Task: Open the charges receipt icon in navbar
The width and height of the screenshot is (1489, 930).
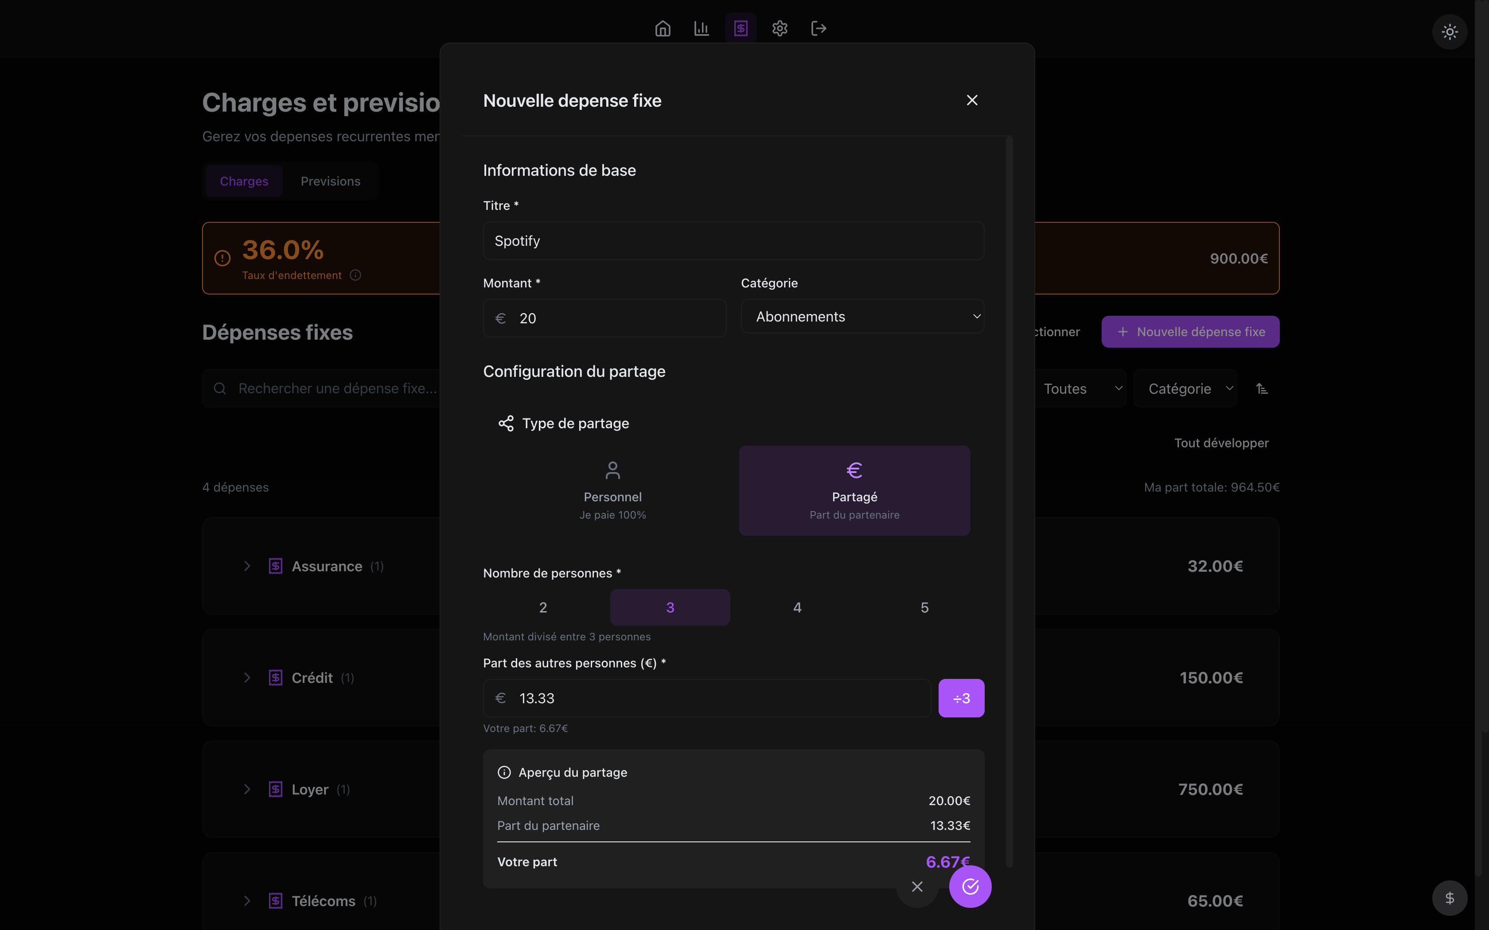Action: pos(741,28)
